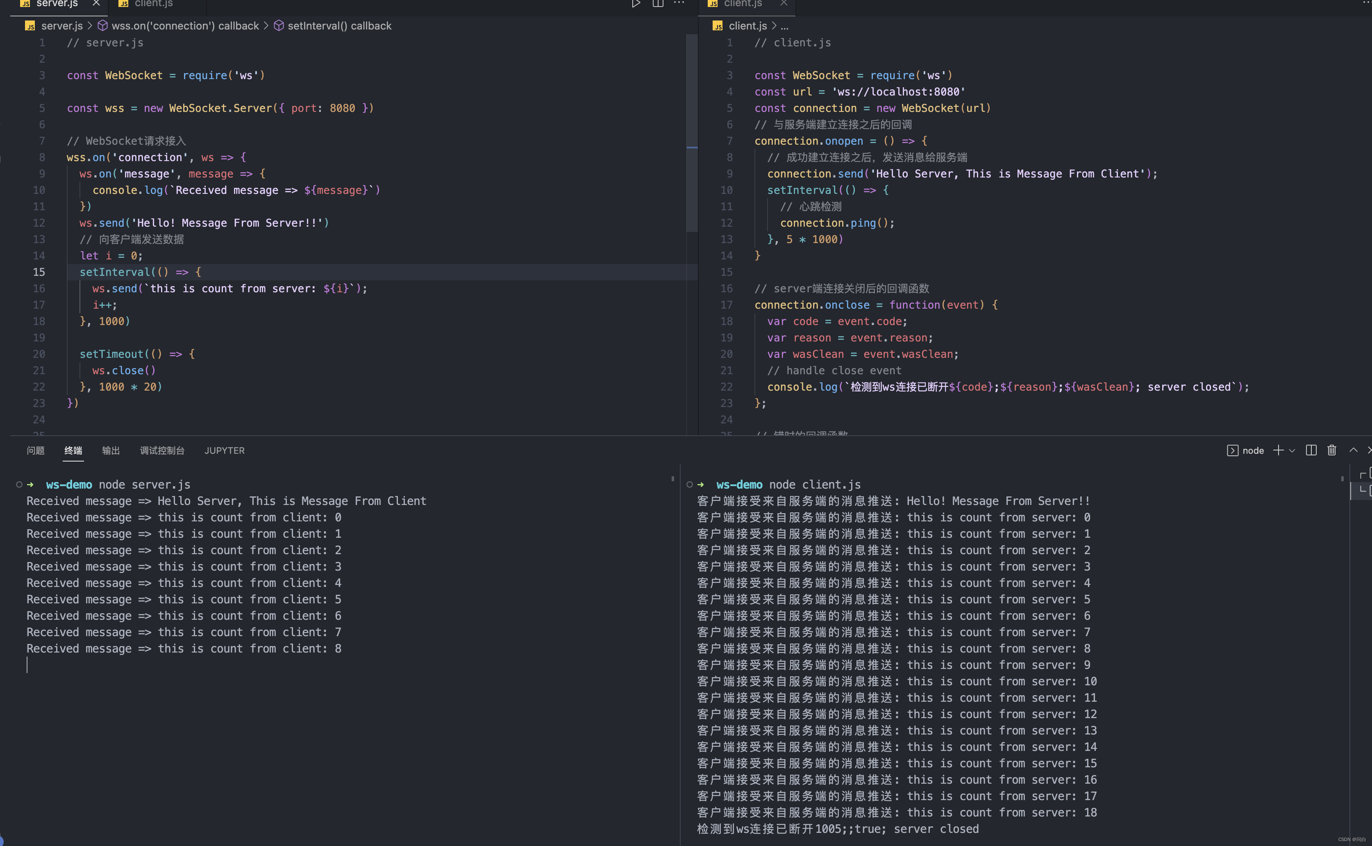Open the 问题 panel tab
This screenshot has width=1372, height=846.
coord(35,450)
